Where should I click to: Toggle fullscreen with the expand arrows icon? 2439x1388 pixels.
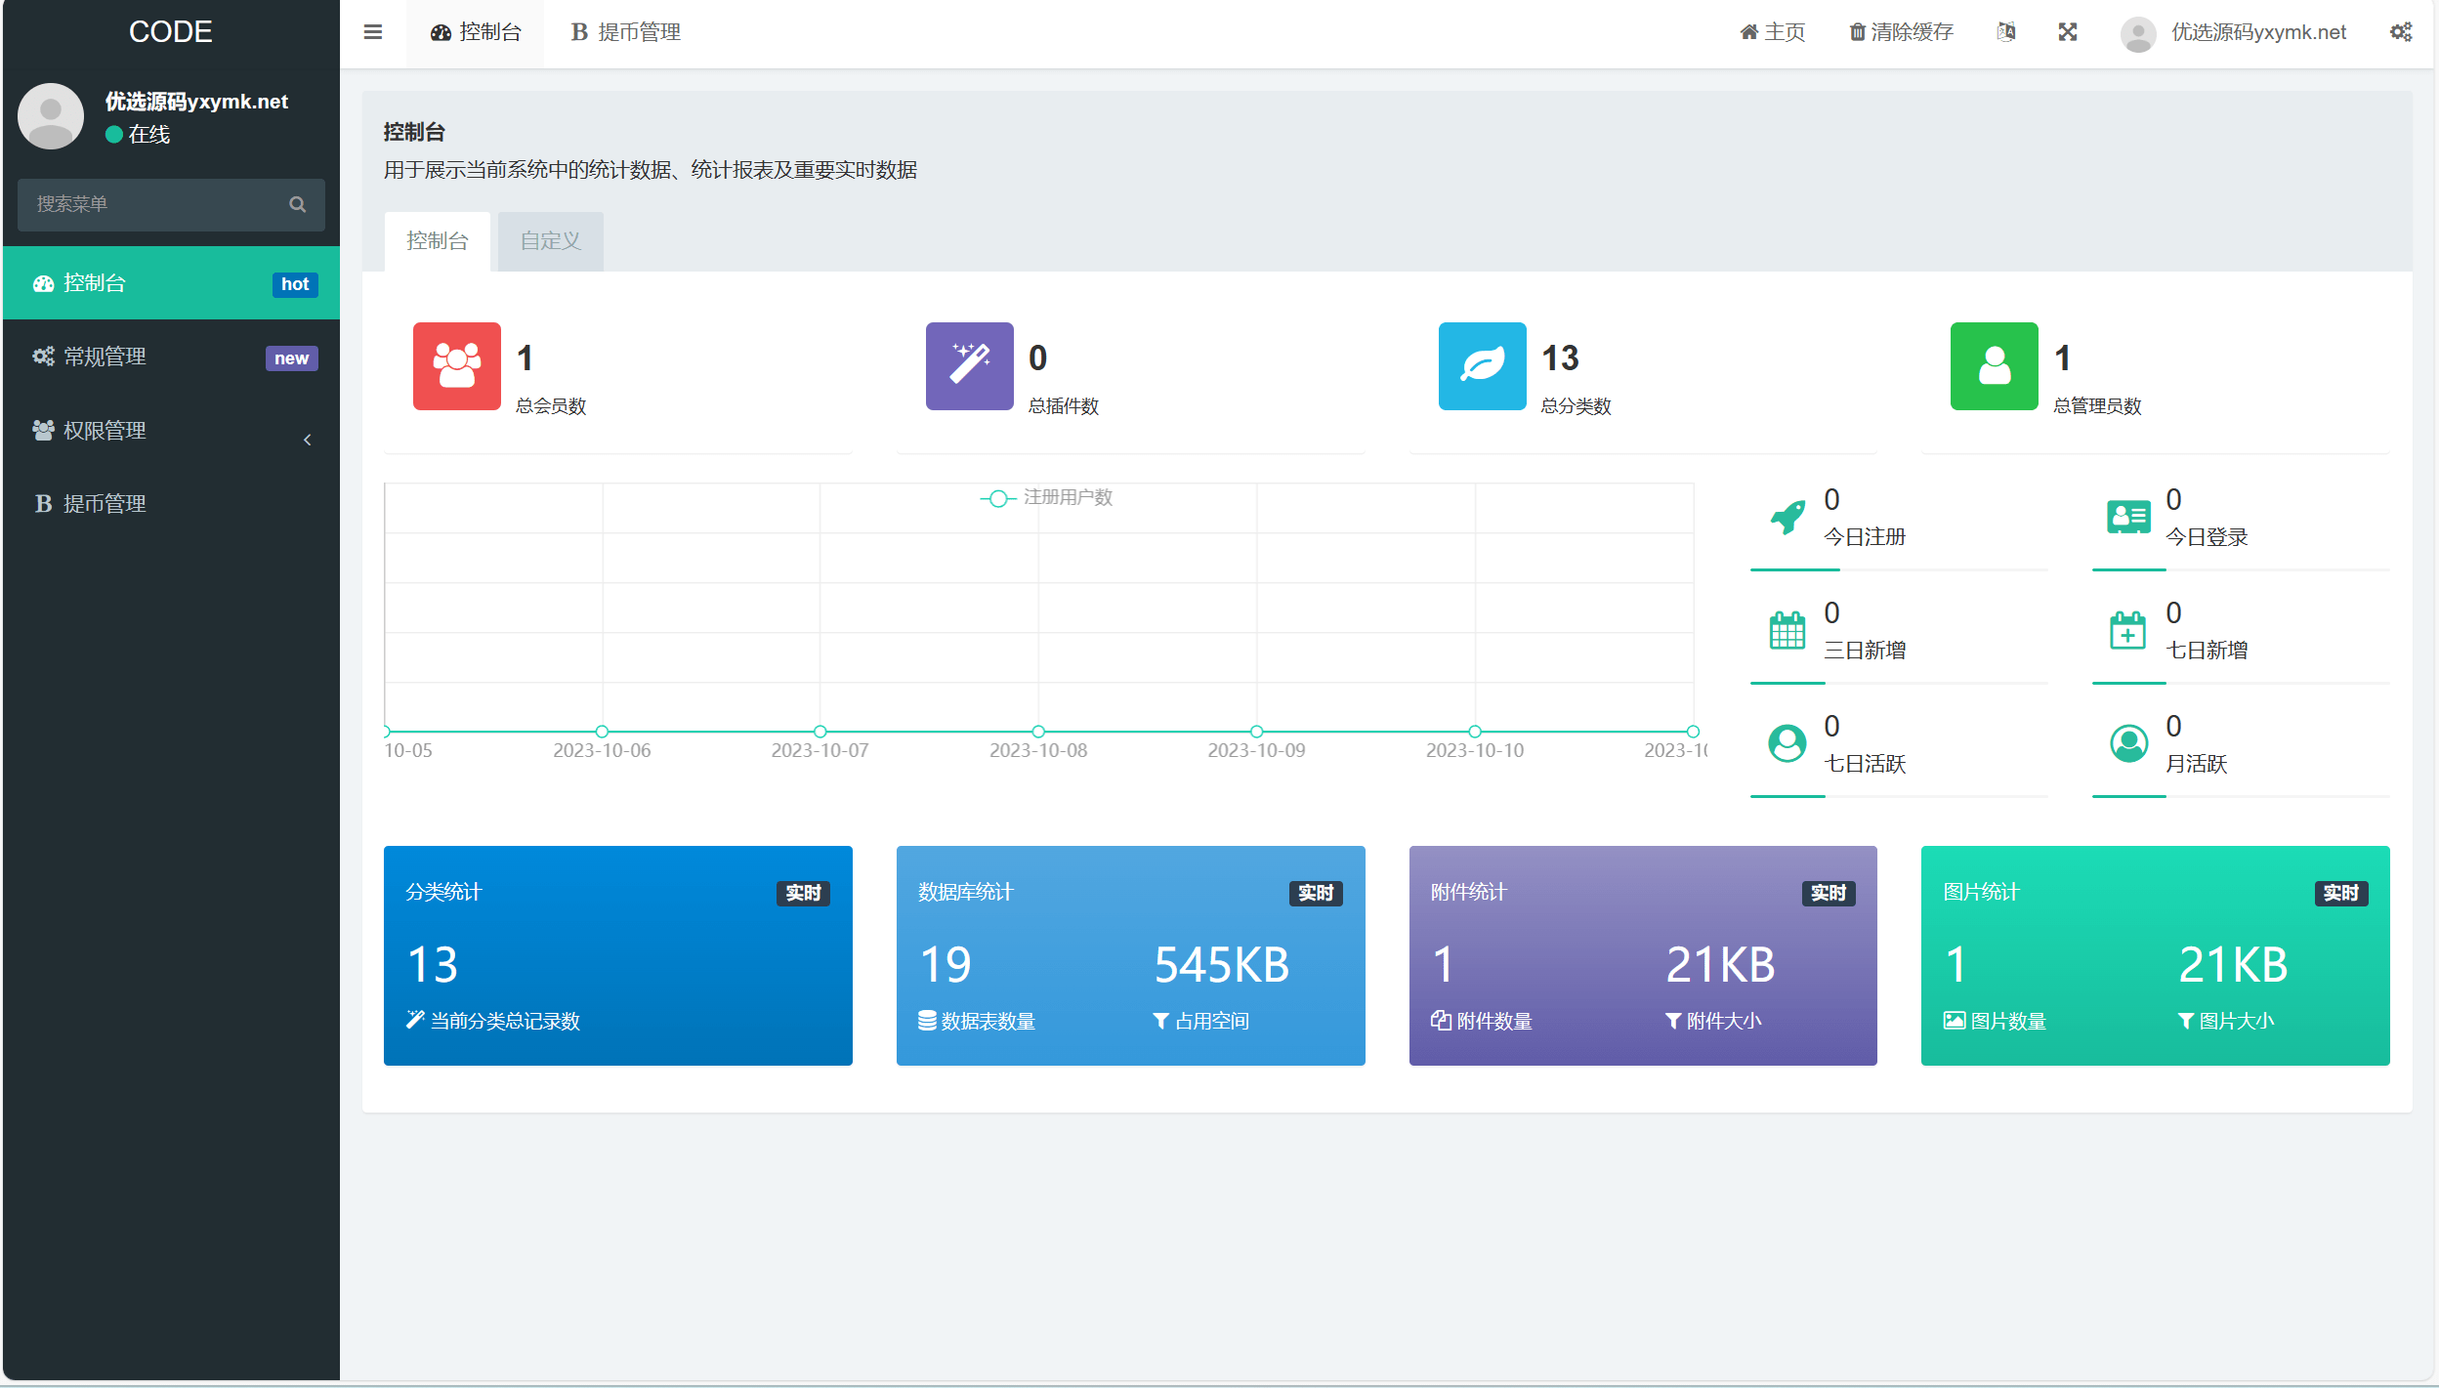click(2067, 32)
